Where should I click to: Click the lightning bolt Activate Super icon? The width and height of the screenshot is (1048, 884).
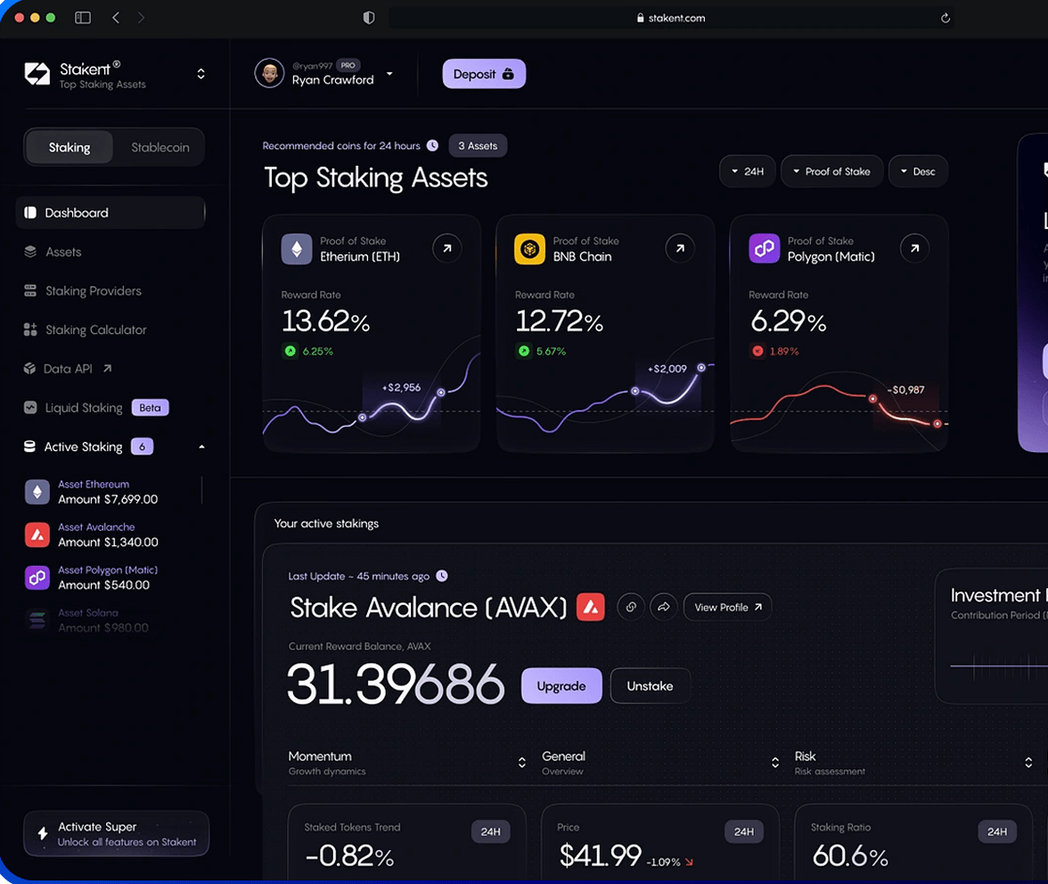42,833
